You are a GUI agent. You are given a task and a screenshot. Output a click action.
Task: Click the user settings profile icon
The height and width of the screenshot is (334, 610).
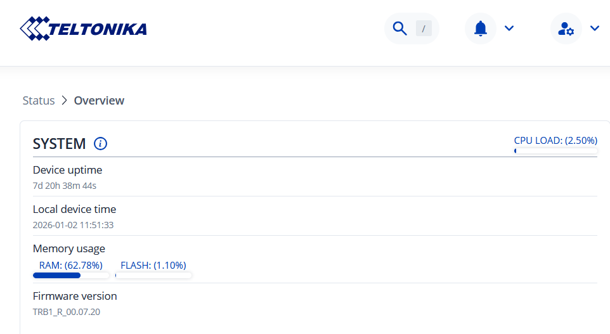pos(566,29)
